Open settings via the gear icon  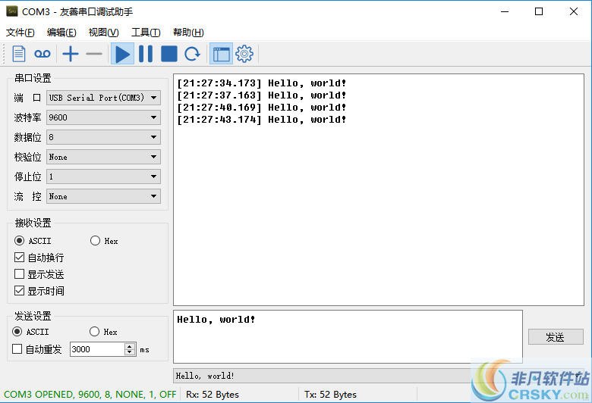click(244, 54)
